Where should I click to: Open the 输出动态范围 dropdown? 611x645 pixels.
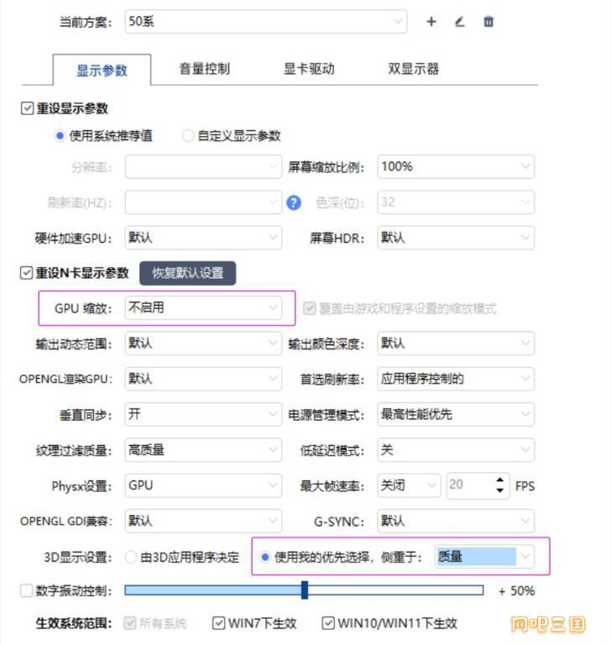[203, 343]
